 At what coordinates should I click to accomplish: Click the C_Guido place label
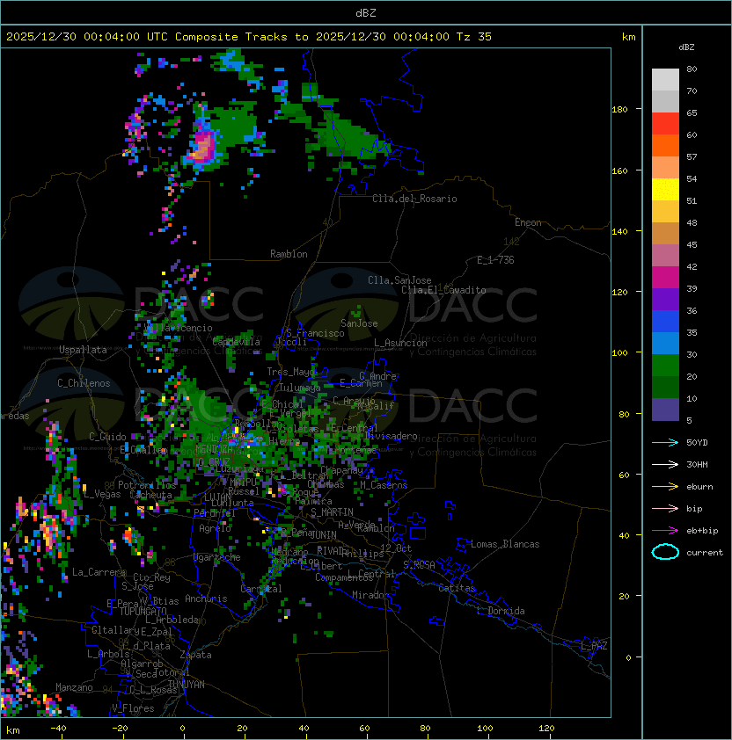pos(107,437)
